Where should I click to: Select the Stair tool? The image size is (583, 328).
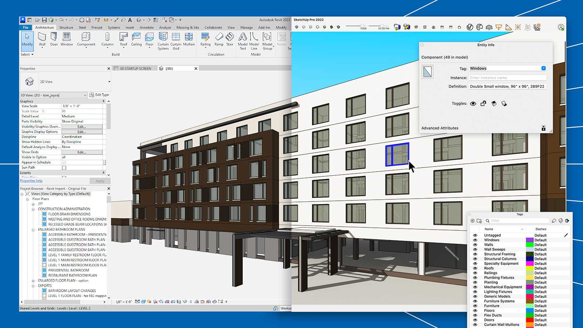[230, 39]
